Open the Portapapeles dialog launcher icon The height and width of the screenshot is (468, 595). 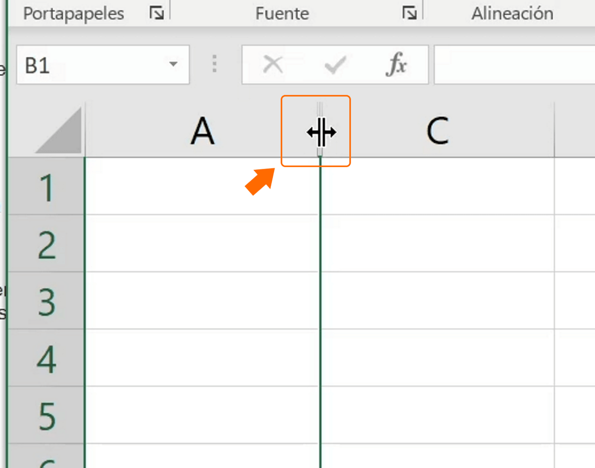(x=156, y=13)
